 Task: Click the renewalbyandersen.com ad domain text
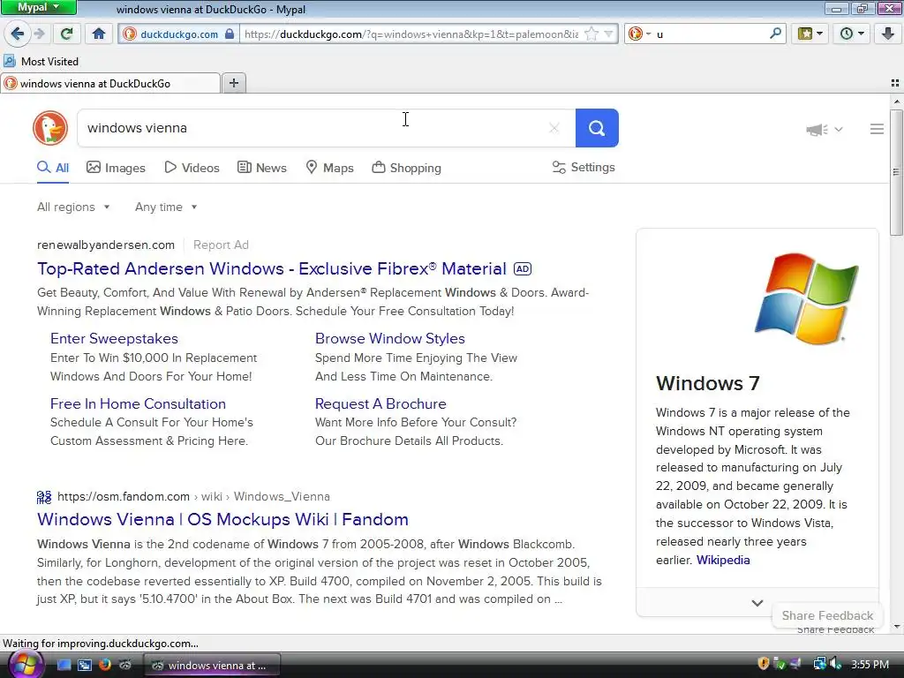tap(106, 245)
